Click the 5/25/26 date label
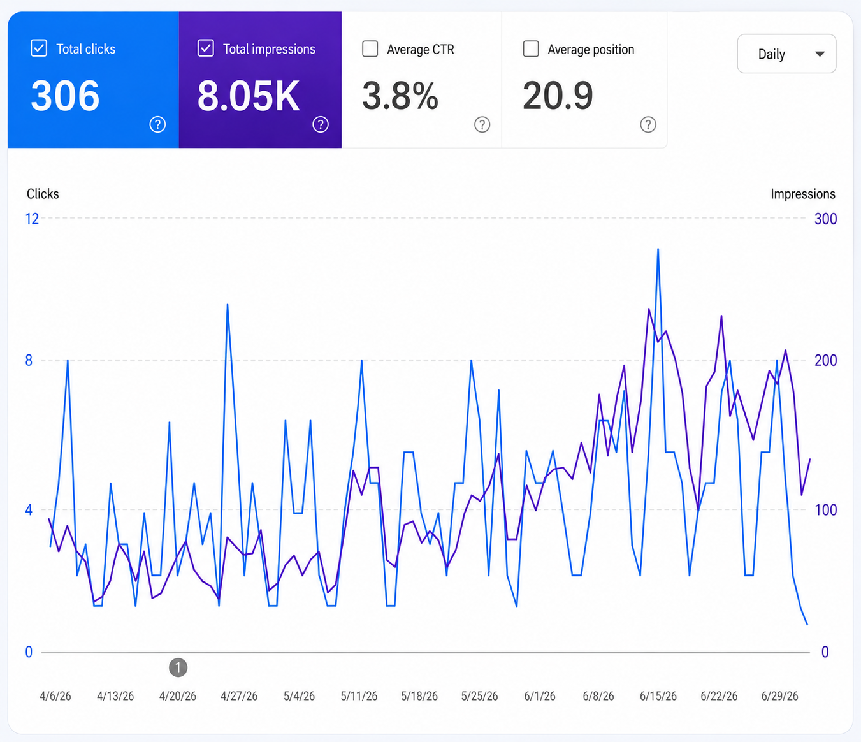Image resolution: width=861 pixels, height=742 pixels. click(479, 696)
